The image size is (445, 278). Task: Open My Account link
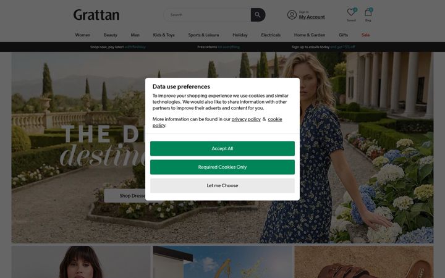coord(311,17)
